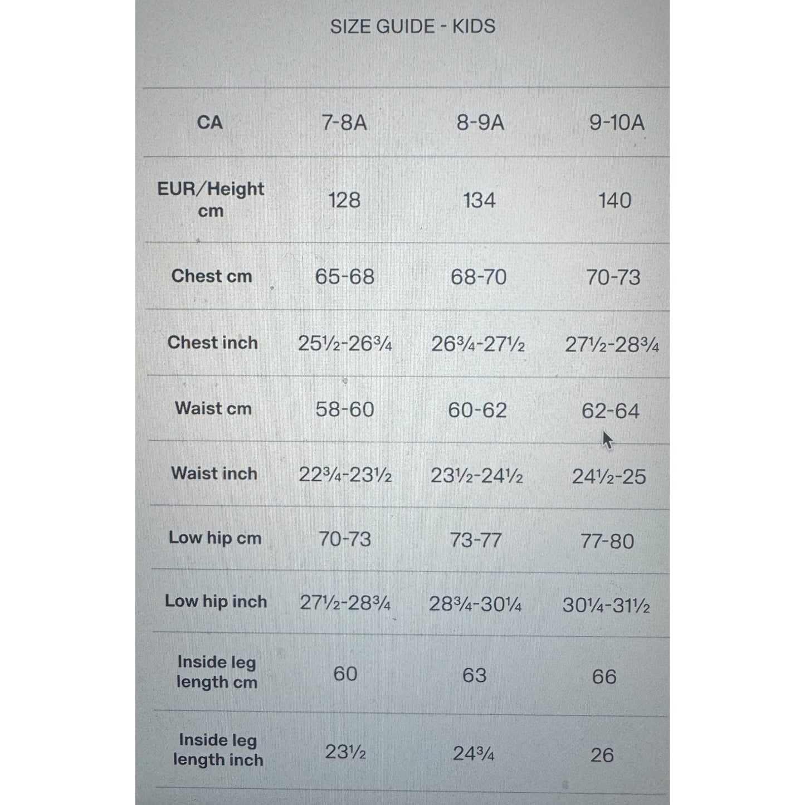Click the Inside leg length cm label
The image size is (805, 805).
(x=217, y=672)
